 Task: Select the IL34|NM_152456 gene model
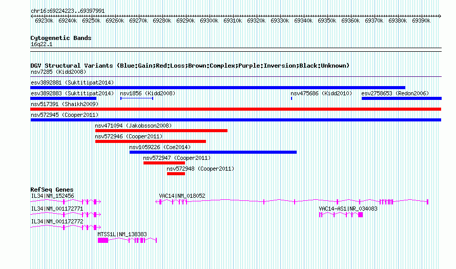66,201
